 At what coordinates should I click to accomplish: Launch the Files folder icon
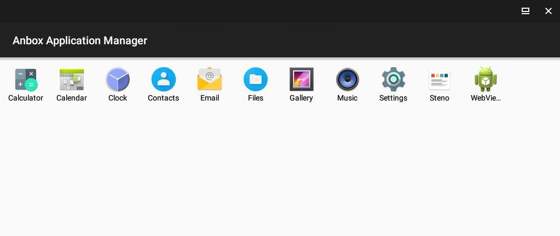pyautogui.click(x=256, y=79)
